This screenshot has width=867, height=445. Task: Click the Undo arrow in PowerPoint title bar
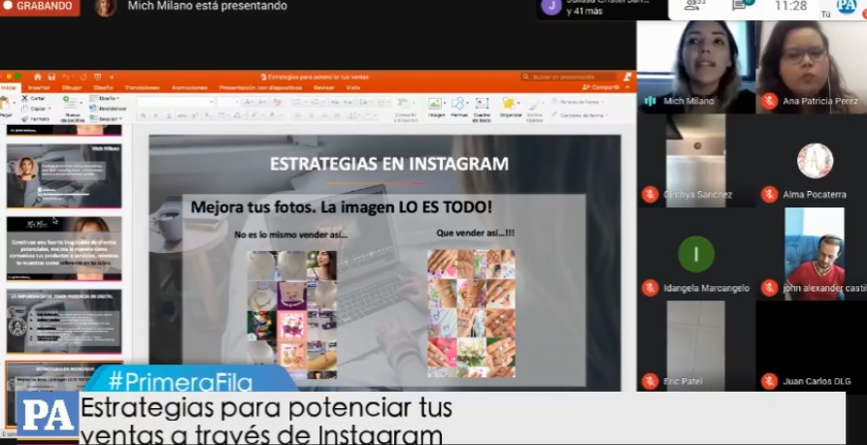coord(66,77)
